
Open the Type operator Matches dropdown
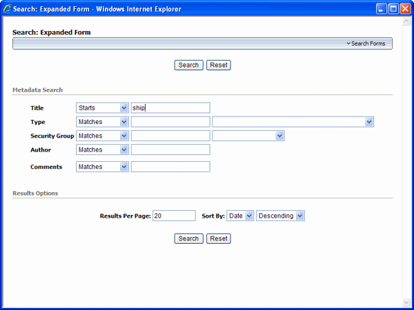pyautogui.click(x=102, y=122)
